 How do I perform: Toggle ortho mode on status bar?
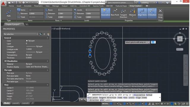pyautogui.click(x=121, y=104)
